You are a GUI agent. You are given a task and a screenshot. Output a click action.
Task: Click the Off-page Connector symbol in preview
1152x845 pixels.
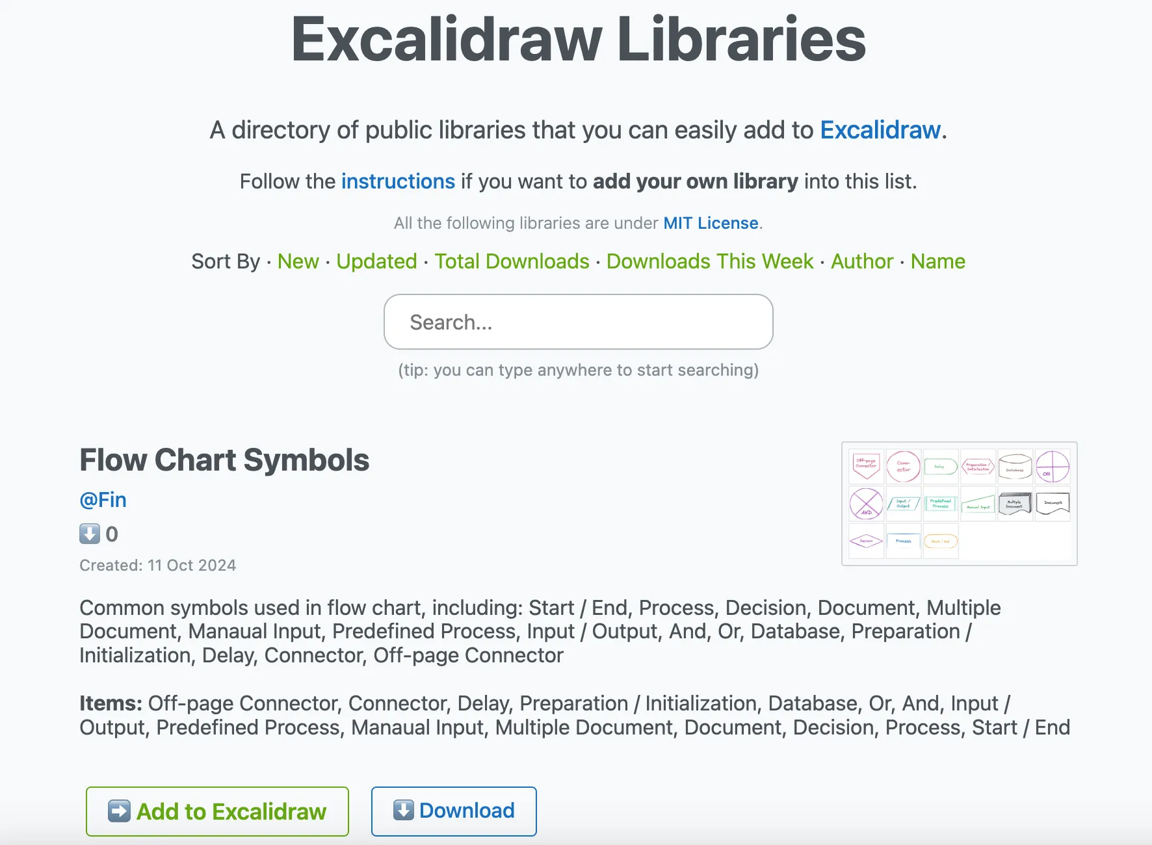coord(866,466)
